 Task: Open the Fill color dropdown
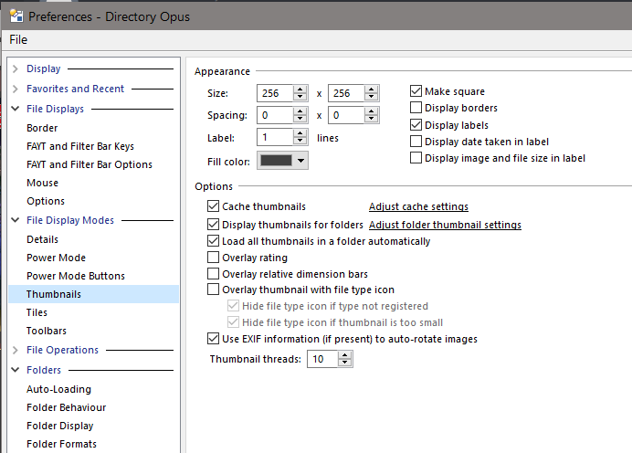283,161
